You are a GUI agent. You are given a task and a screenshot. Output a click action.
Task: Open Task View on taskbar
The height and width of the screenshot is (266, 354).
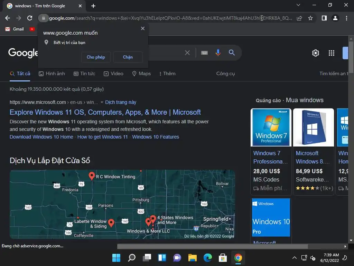click(147, 258)
